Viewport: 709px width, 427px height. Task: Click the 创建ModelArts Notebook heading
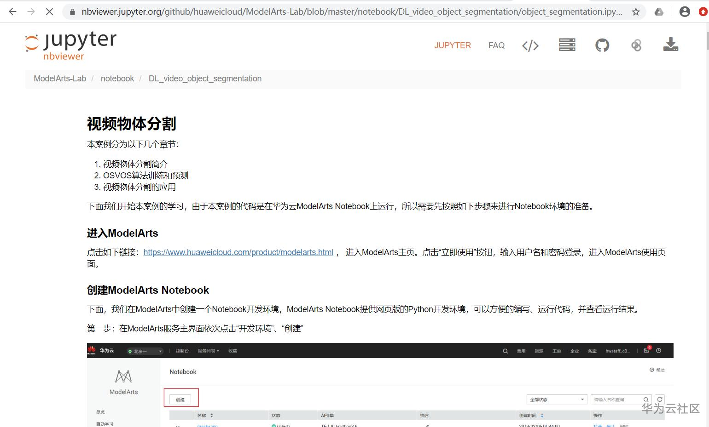coord(148,290)
